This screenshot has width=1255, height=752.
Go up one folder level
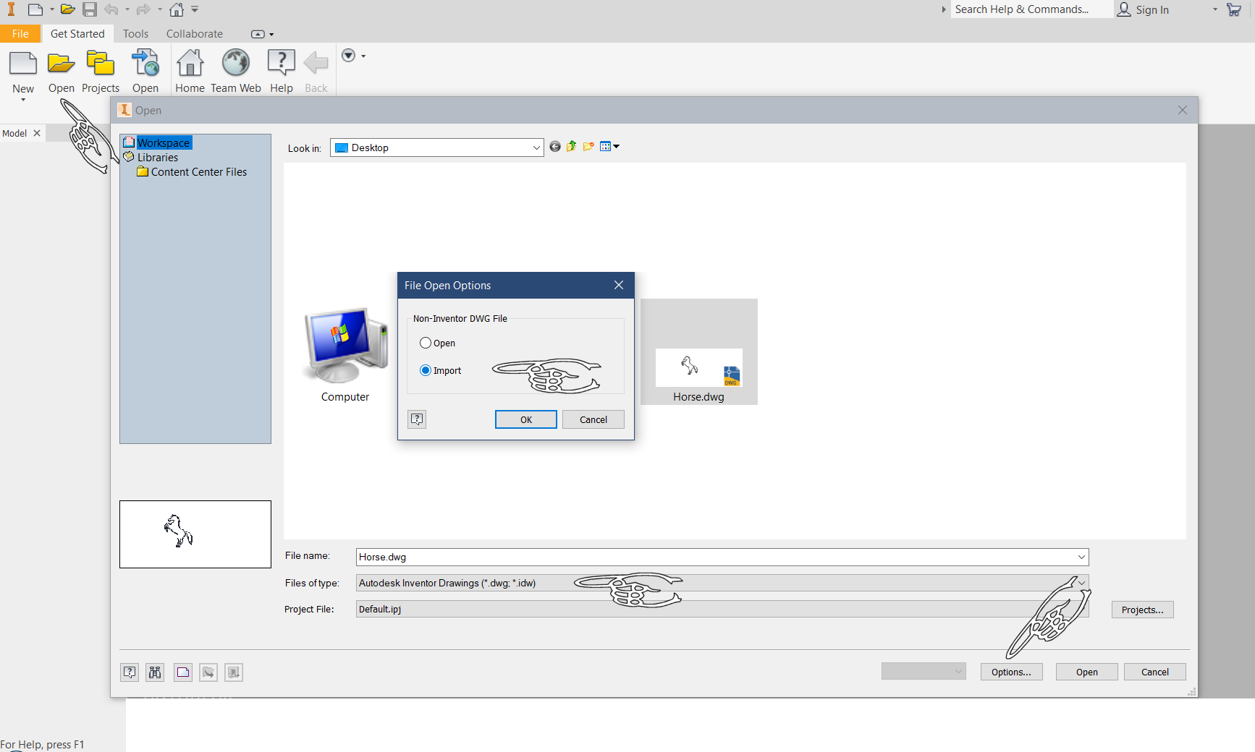click(572, 147)
